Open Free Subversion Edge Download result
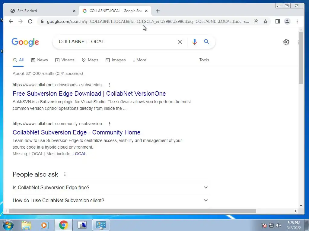This screenshot has height=231, width=309. pyautogui.click(x=89, y=94)
